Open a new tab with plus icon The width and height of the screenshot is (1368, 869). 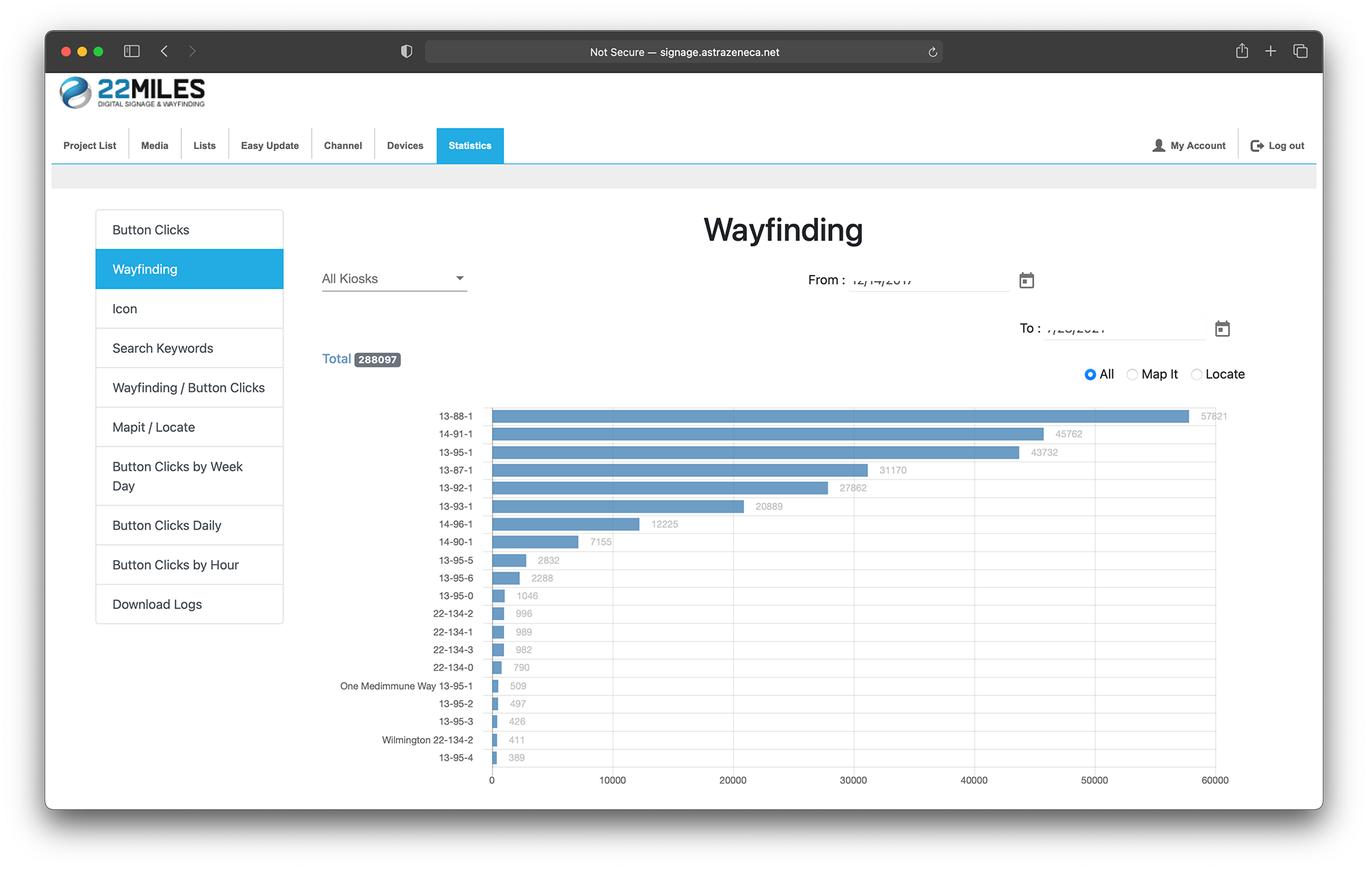click(1270, 51)
